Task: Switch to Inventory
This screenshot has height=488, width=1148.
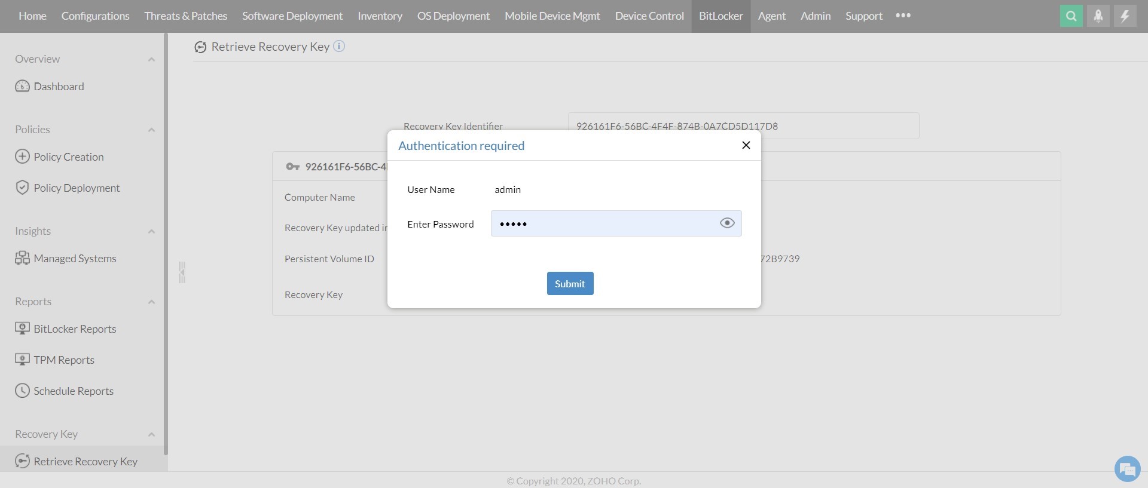Action: pyautogui.click(x=380, y=16)
